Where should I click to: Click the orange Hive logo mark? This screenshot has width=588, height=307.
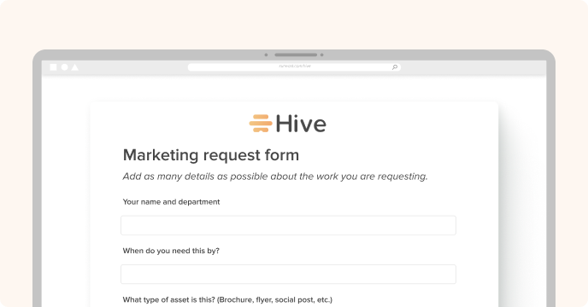point(261,123)
